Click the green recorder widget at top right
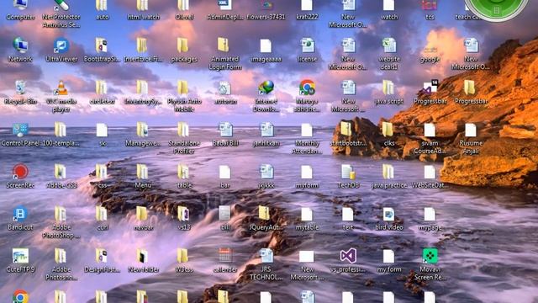538x303 pixels. [x=496, y=7]
